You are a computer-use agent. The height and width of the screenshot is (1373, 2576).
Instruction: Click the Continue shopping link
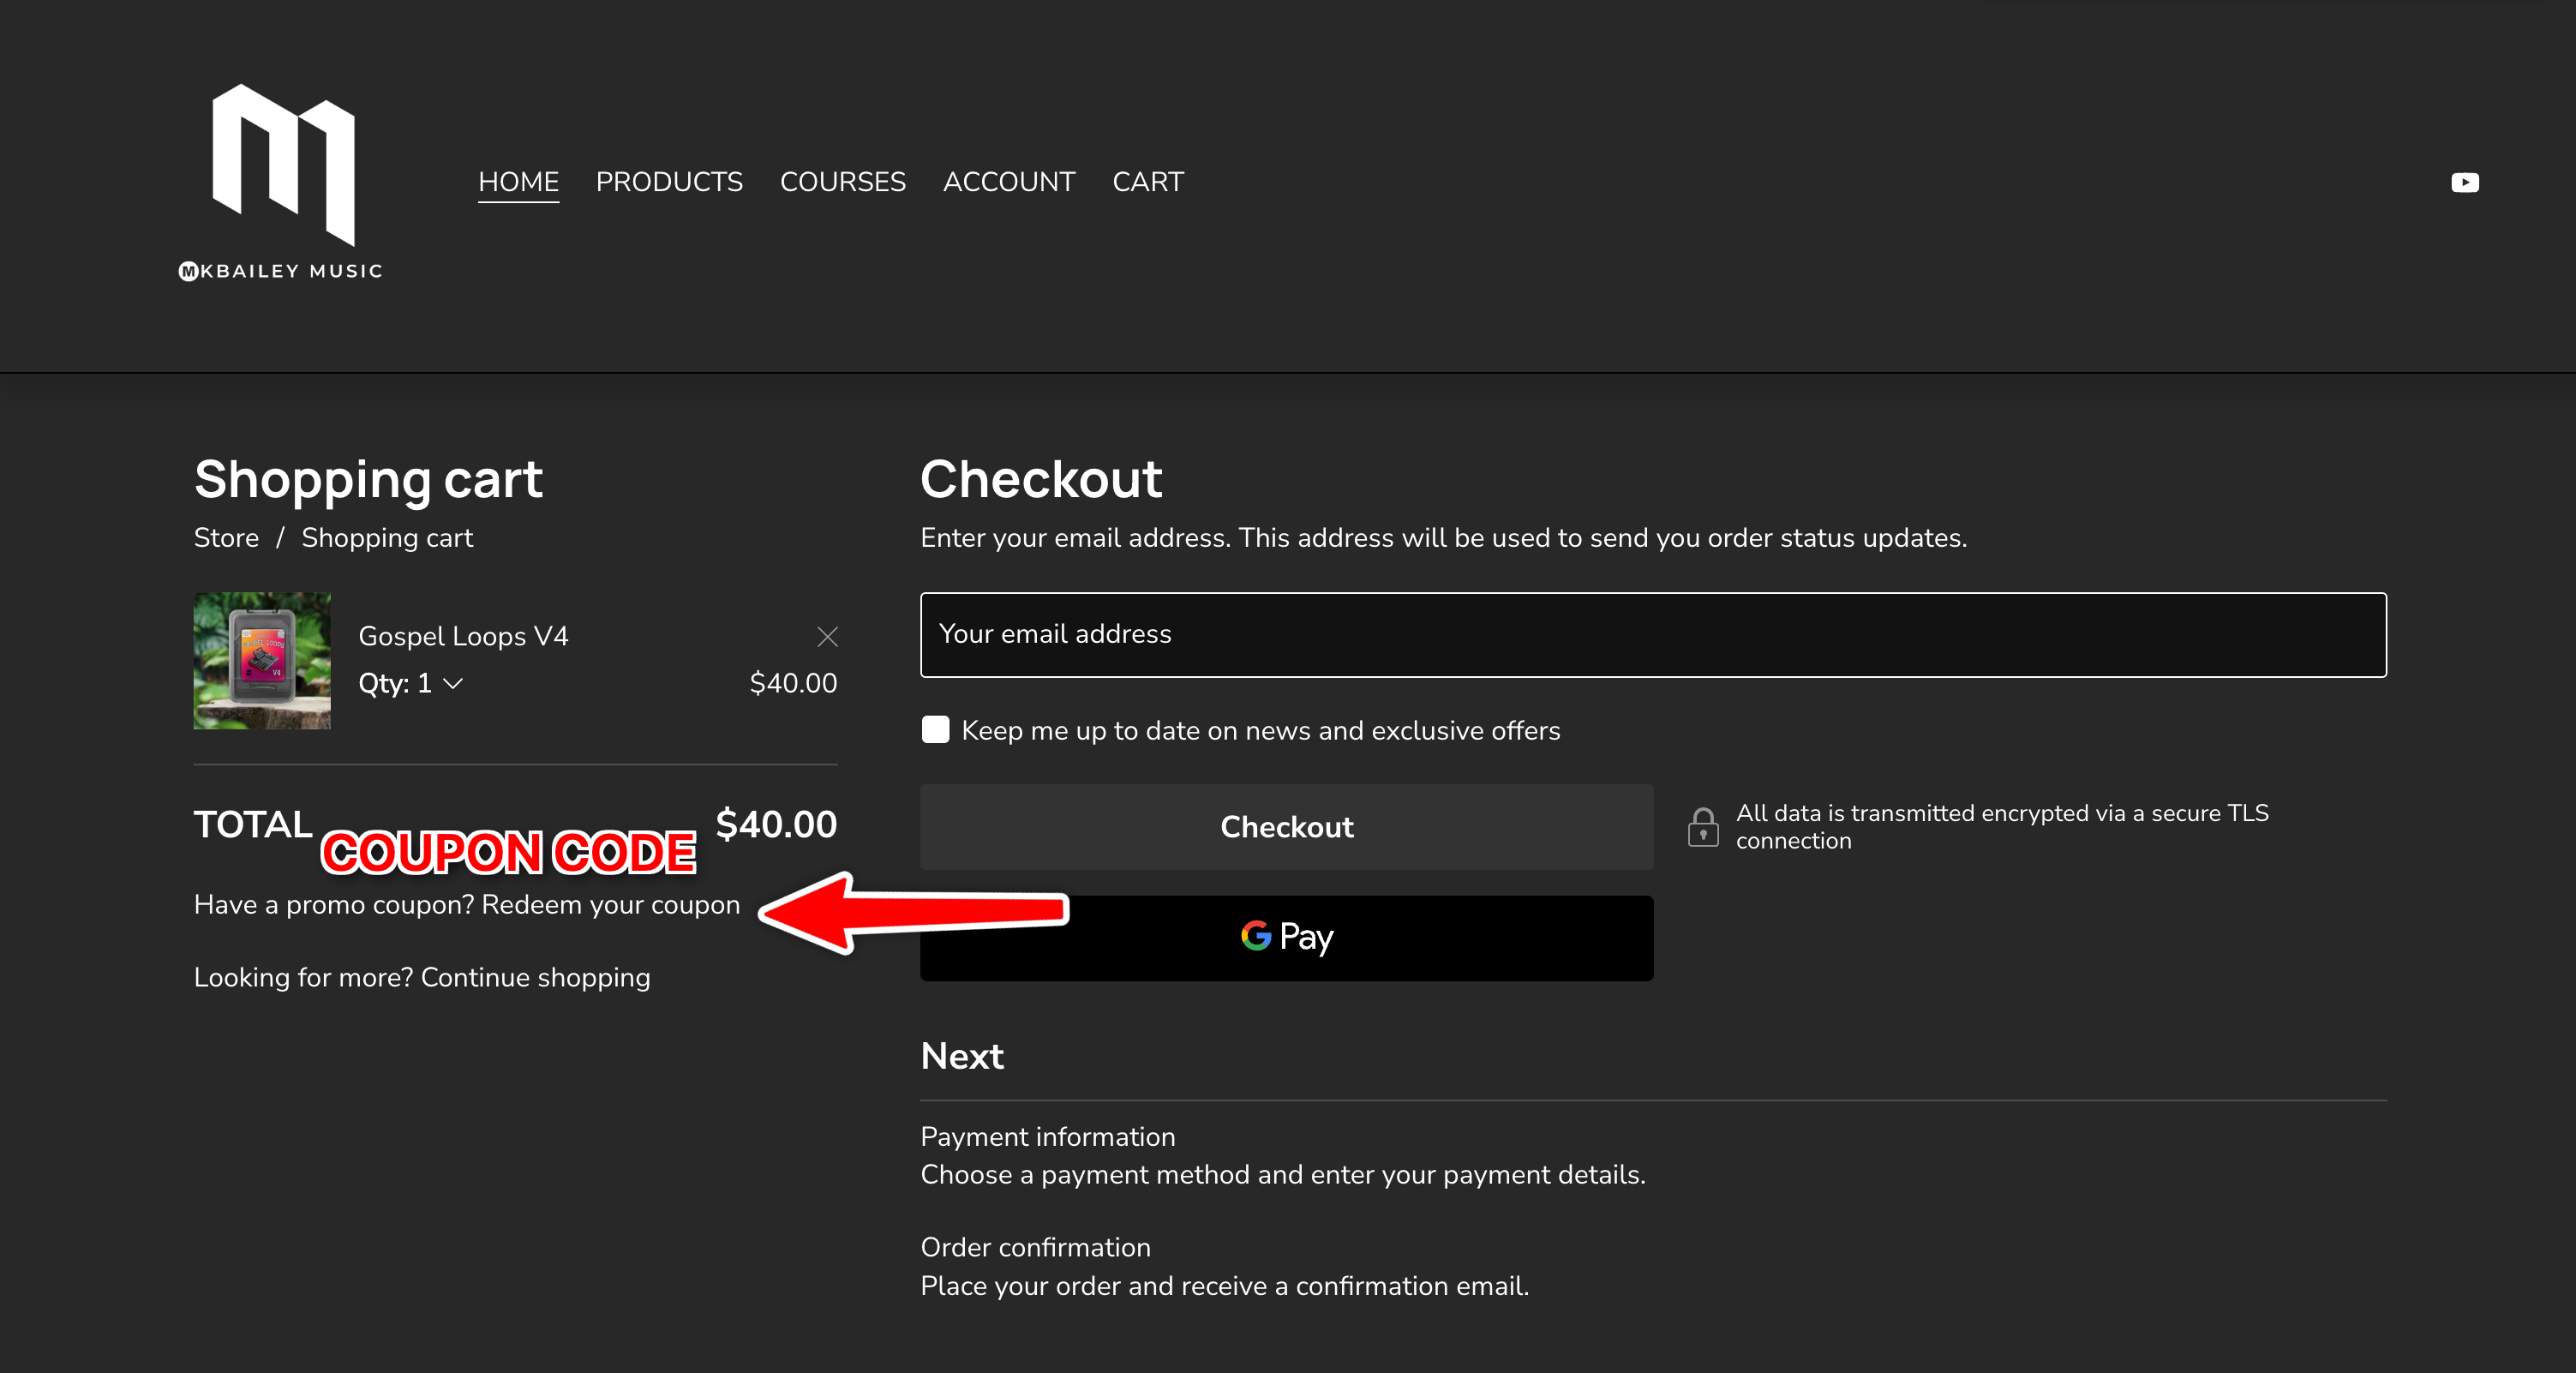coord(535,977)
